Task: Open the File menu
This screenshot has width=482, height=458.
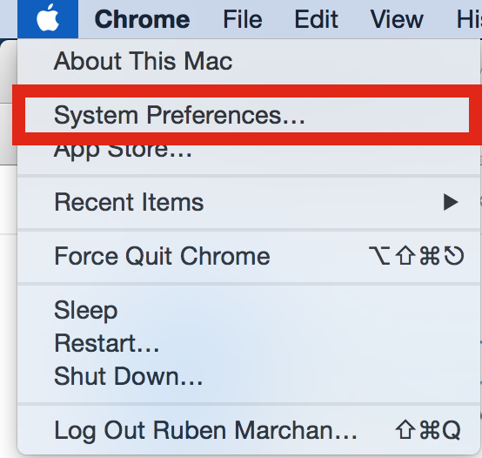Action: (x=243, y=19)
